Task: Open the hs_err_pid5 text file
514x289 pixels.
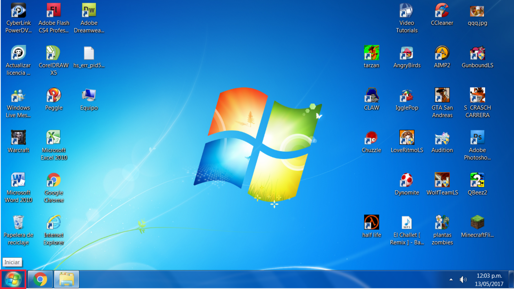Action: click(x=89, y=54)
